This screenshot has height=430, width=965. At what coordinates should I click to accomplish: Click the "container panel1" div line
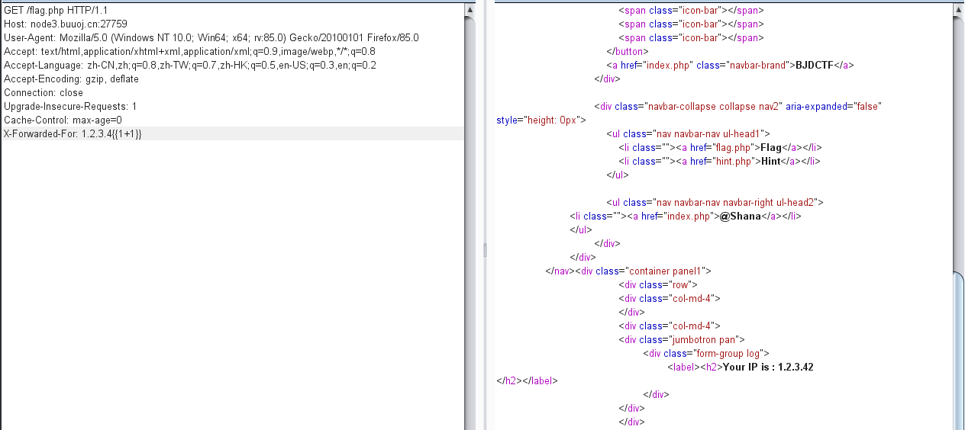(x=643, y=271)
